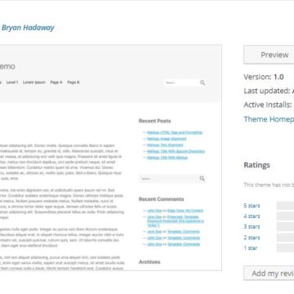Open the Page A menu item
This screenshot has height=294, width=294.
[56, 82]
